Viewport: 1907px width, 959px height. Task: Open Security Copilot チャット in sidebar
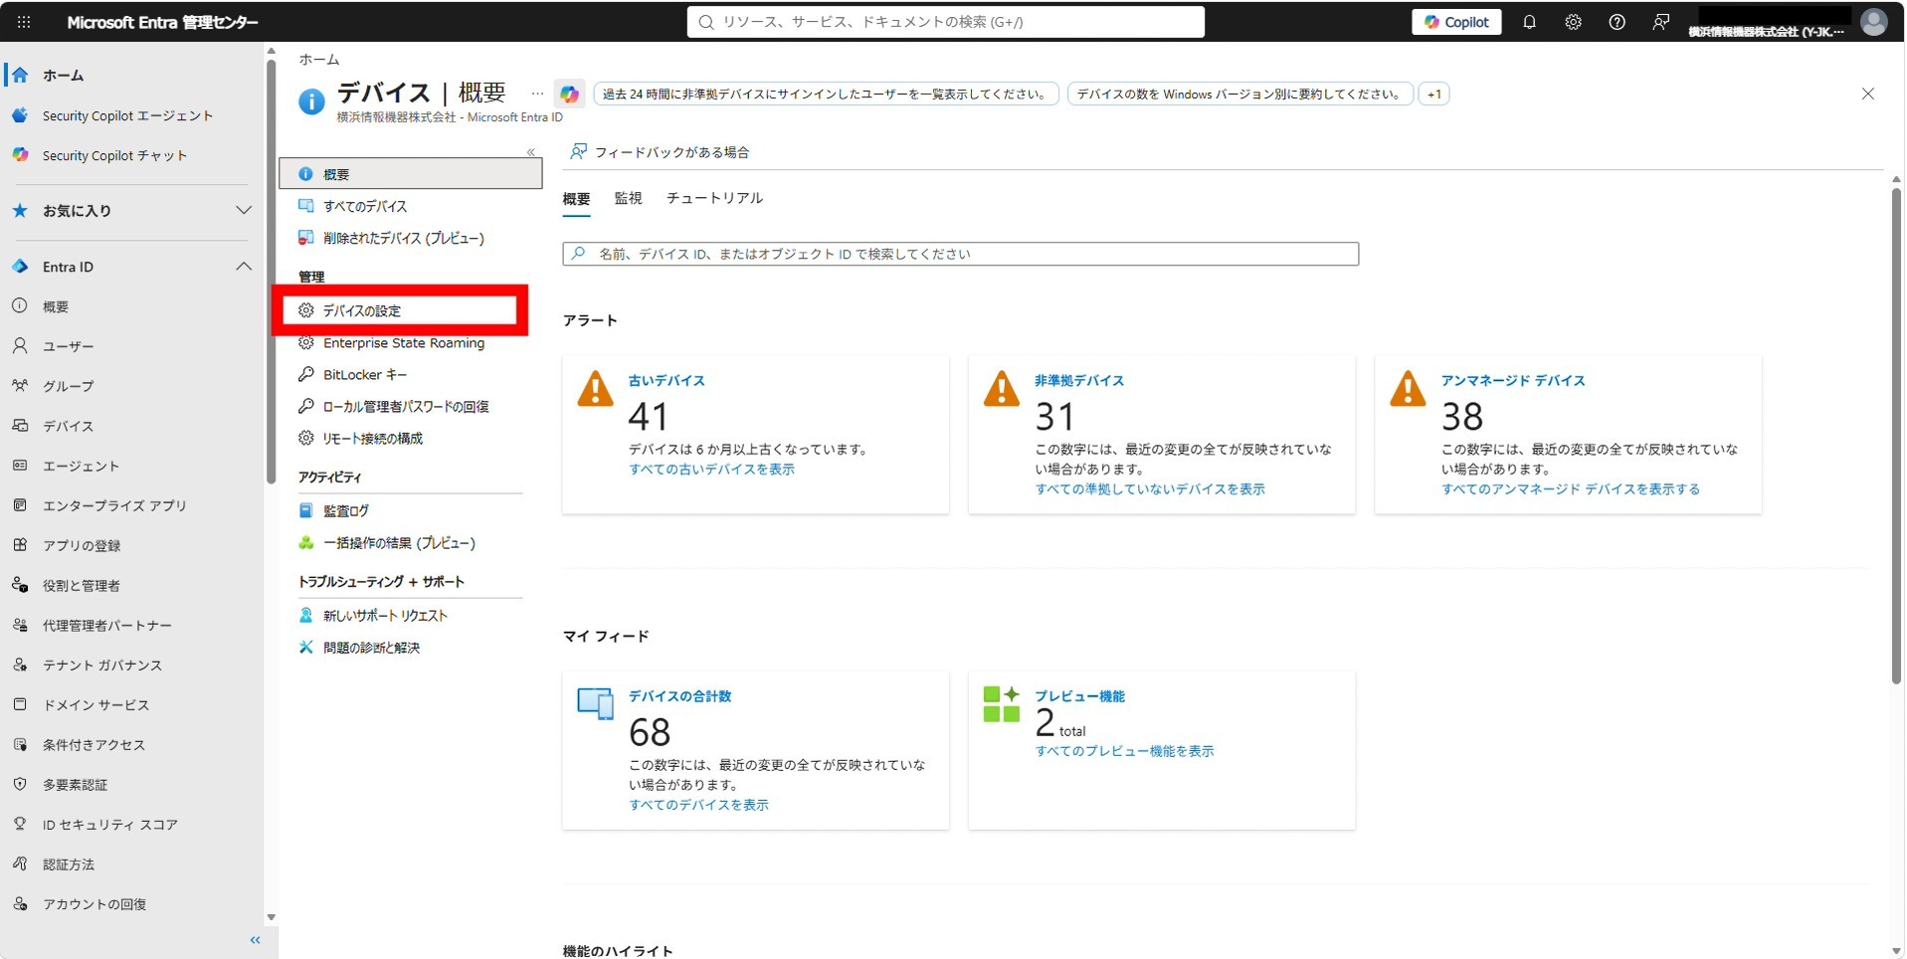pyautogui.click(x=114, y=155)
